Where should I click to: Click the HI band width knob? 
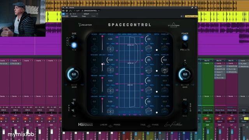149,39
